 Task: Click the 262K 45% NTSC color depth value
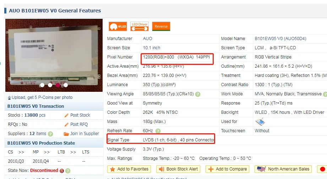(160, 112)
